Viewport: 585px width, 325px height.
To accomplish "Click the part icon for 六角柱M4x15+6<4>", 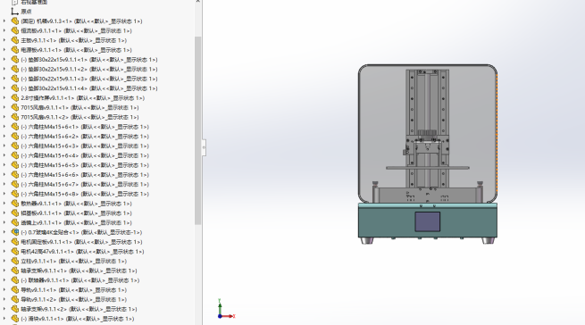I will coord(15,155).
